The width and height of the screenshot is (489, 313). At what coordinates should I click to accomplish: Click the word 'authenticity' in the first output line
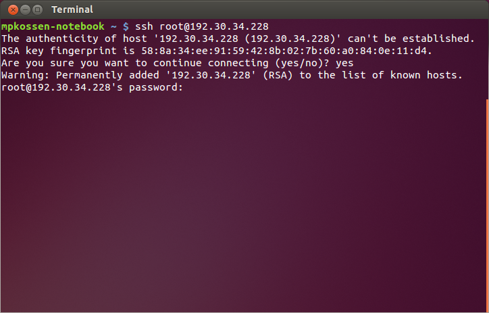pos(62,39)
